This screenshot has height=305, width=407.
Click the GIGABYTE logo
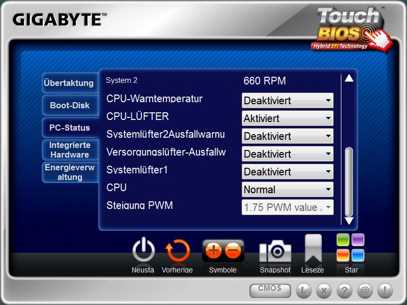[60, 20]
